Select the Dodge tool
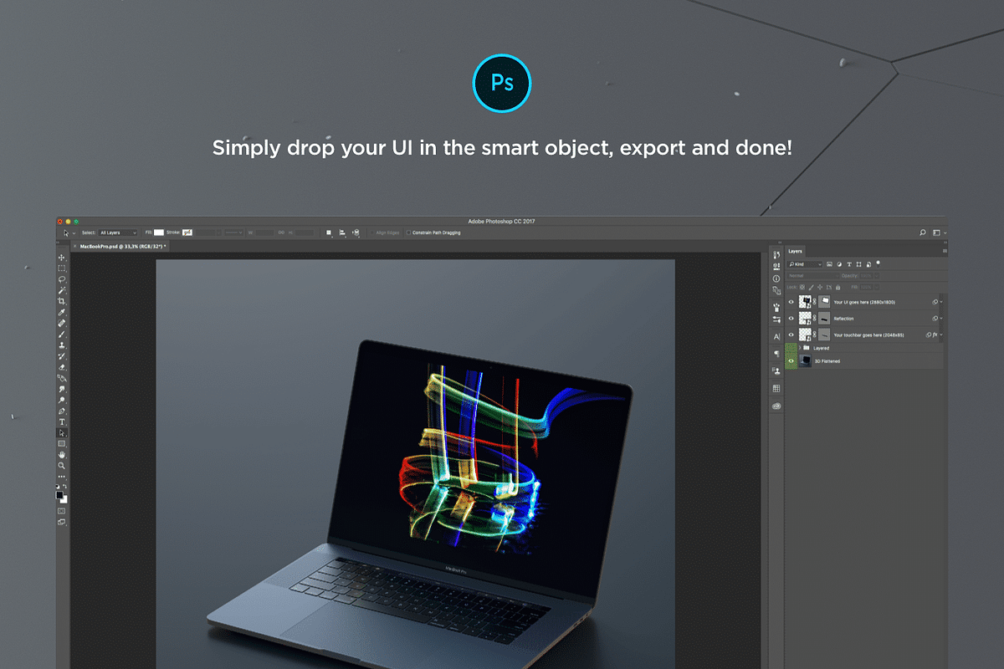The height and width of the screenshot is (669, 1004). click(61, 400)
